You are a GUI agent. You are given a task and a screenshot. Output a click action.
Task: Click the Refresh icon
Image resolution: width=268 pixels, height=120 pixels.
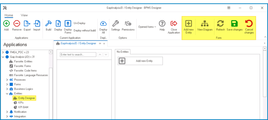coord(221,23)
